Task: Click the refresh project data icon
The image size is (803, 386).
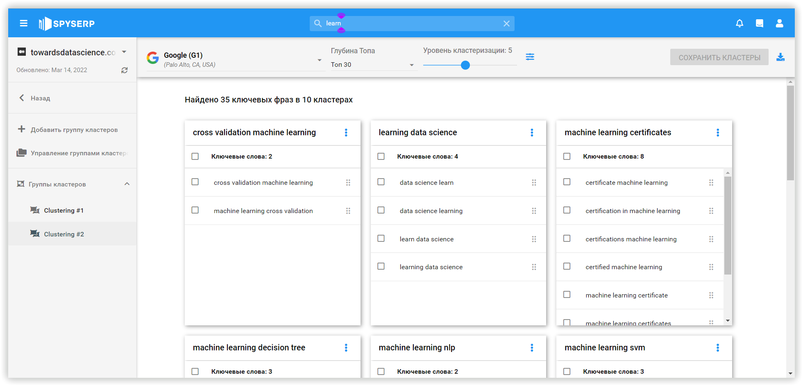Action: point(125,70)
